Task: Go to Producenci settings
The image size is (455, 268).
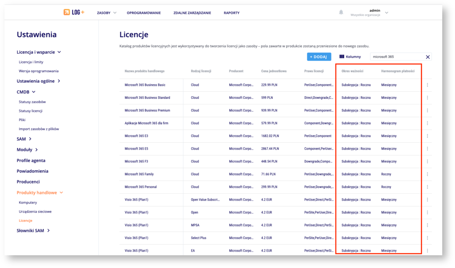Action: [28, 182]
